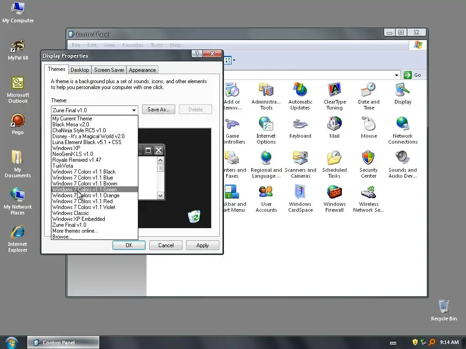Select TurkVista in the theme list
This screenshot has height=349, width=466.
(95, 165)
